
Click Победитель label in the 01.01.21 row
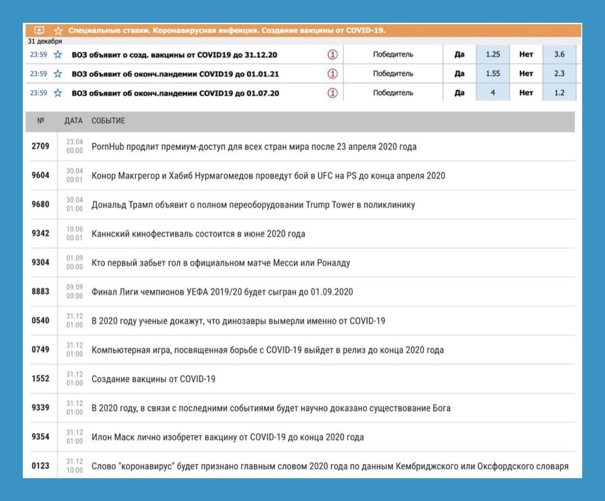click(x=393, y=73)
